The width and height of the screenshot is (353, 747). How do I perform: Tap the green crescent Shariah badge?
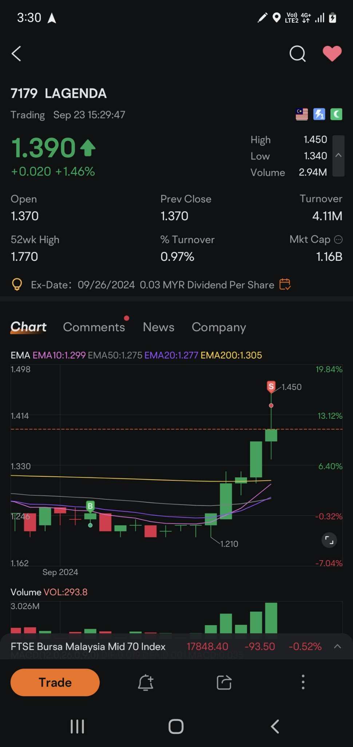pyautogui.click(x=336, y=115)
